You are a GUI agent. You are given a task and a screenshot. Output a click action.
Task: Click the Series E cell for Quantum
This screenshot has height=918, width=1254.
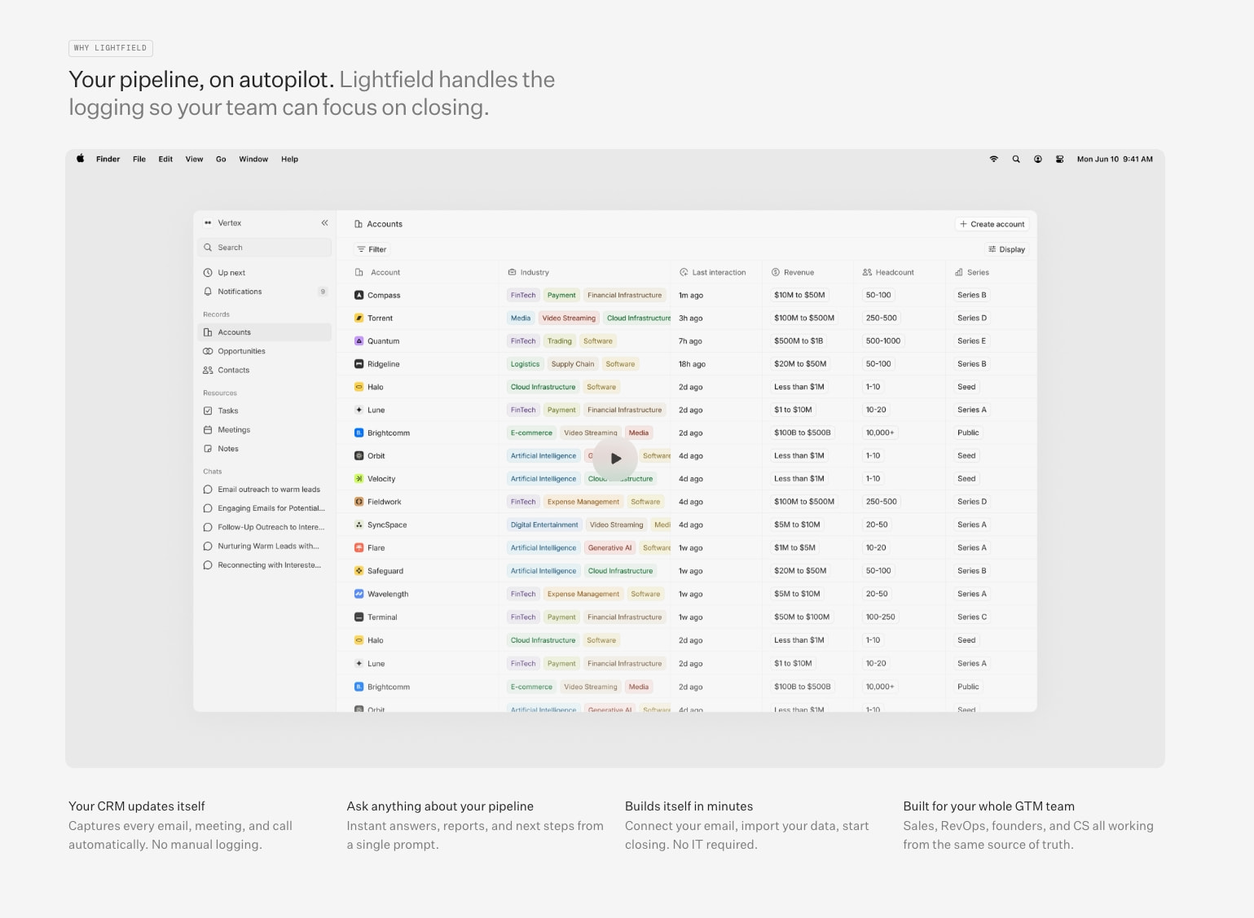pyautogui.click(x=972, y=340)
